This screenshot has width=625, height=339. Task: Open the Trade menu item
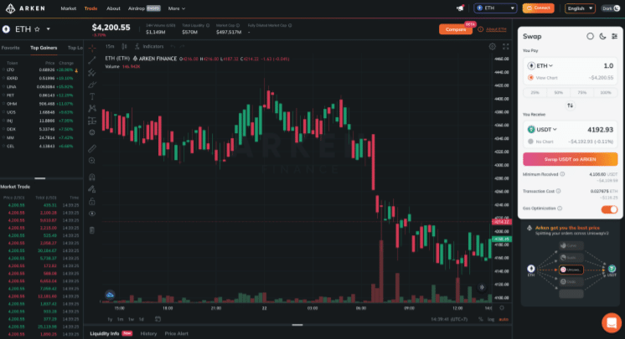(x=90, y=8)
